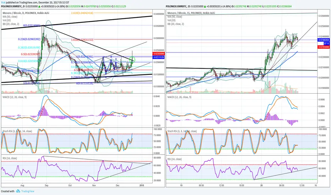The width and height of the screenshot is (331, 195).
Task: Click MA (50, close) legend on daily chart
Action: tap(10, 16)
